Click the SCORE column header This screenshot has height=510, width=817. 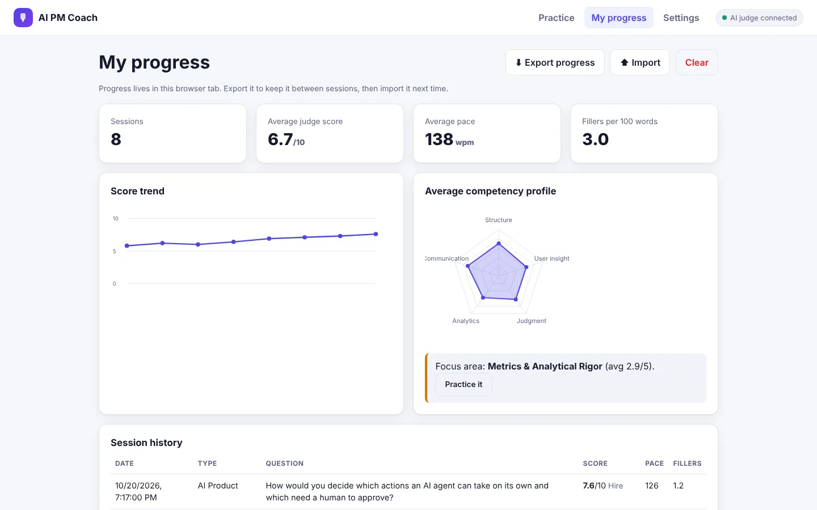[x=595, y=464]
